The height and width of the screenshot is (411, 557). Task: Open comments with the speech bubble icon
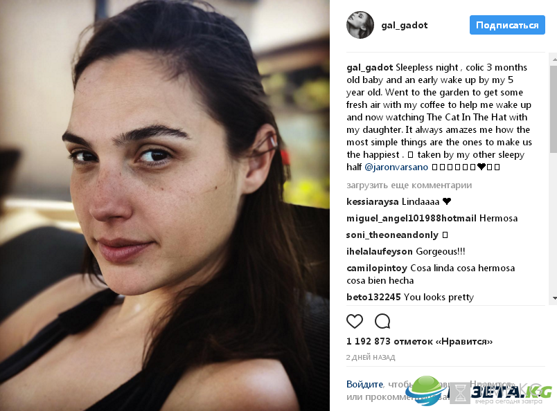[382, 321]
